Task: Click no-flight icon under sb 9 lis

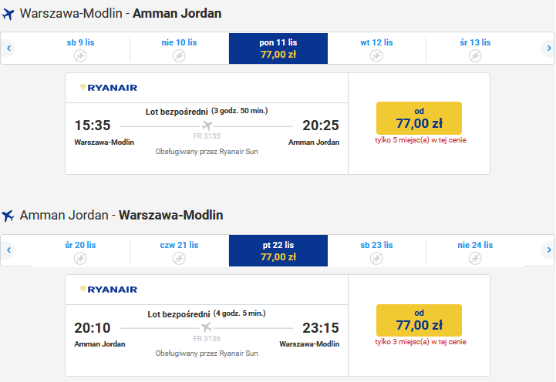Action: (80, 56)
